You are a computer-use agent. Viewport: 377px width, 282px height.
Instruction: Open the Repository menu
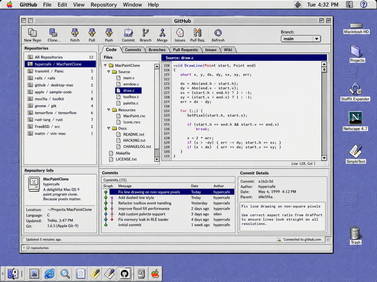click(104, 5)
